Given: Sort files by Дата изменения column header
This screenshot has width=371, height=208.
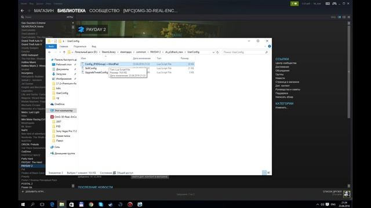Looking at the screenshot, I should [x=141, y=58].
